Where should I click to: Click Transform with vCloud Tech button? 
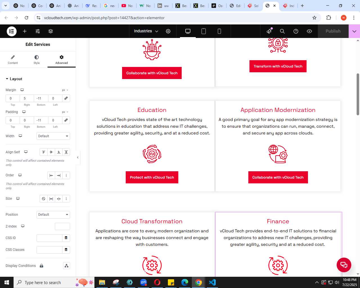[x=278, y=66]
